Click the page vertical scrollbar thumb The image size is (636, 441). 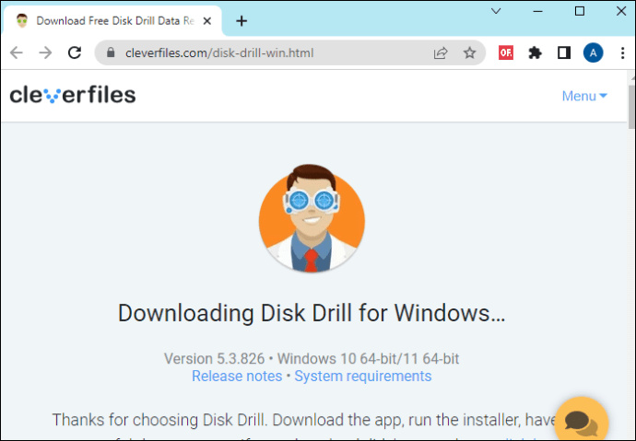tap(631, 107)
